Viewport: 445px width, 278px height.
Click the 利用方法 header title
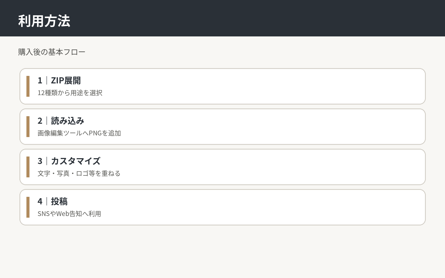(x=44, y=21)
